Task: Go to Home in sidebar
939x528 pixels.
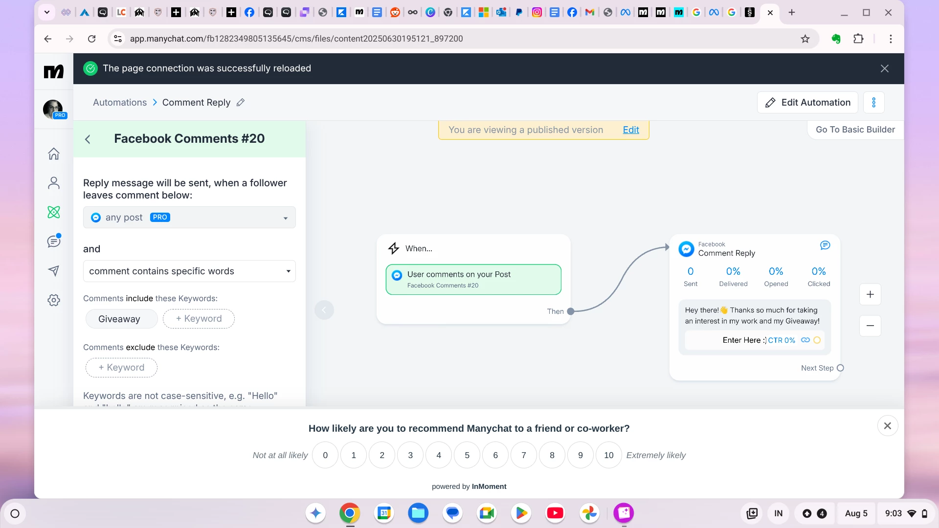Action: 54,154
